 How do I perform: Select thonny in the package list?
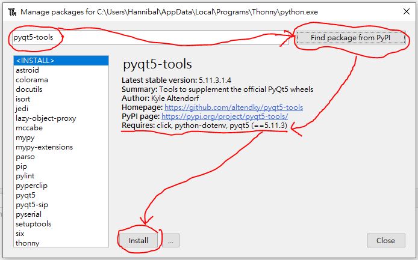coord(61,243)
